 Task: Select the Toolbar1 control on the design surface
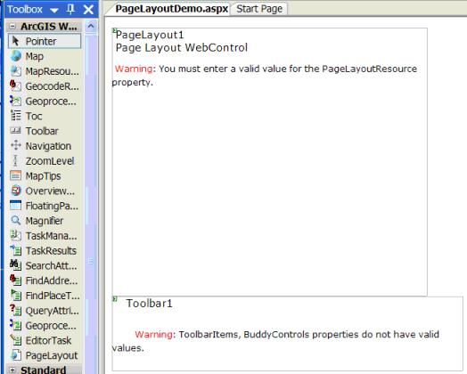(287, 333)
